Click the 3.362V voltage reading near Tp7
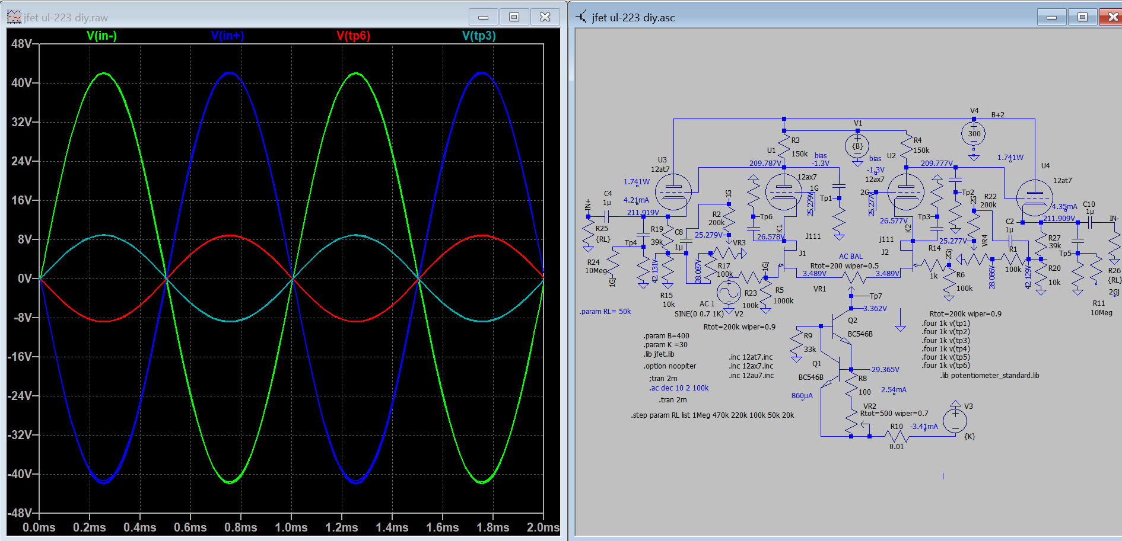This screenshot has height=541, width=1122. point(875,309)
